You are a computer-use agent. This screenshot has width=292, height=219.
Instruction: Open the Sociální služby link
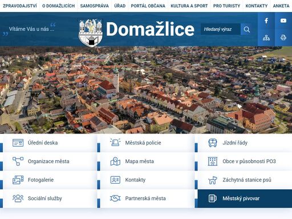(x=45, y=198)
